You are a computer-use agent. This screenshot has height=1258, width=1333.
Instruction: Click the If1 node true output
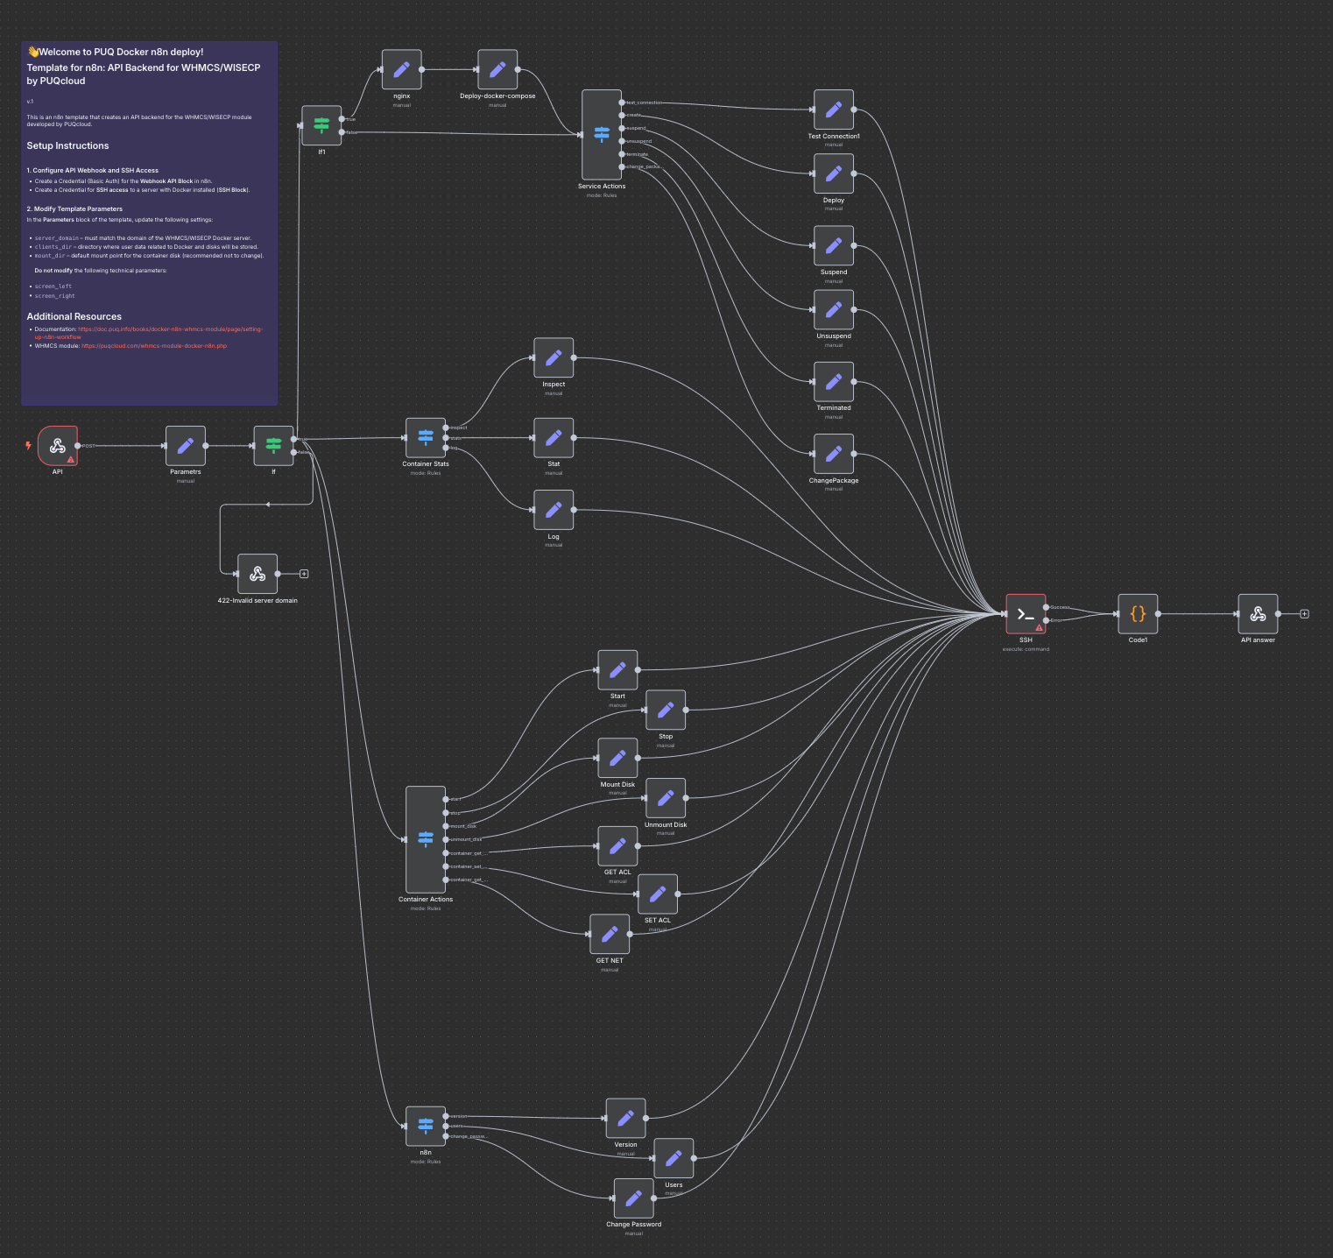pos(342,118)
